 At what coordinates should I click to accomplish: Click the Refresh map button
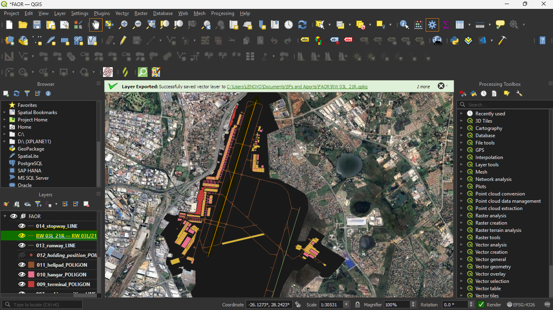click(x=302, y=25)
